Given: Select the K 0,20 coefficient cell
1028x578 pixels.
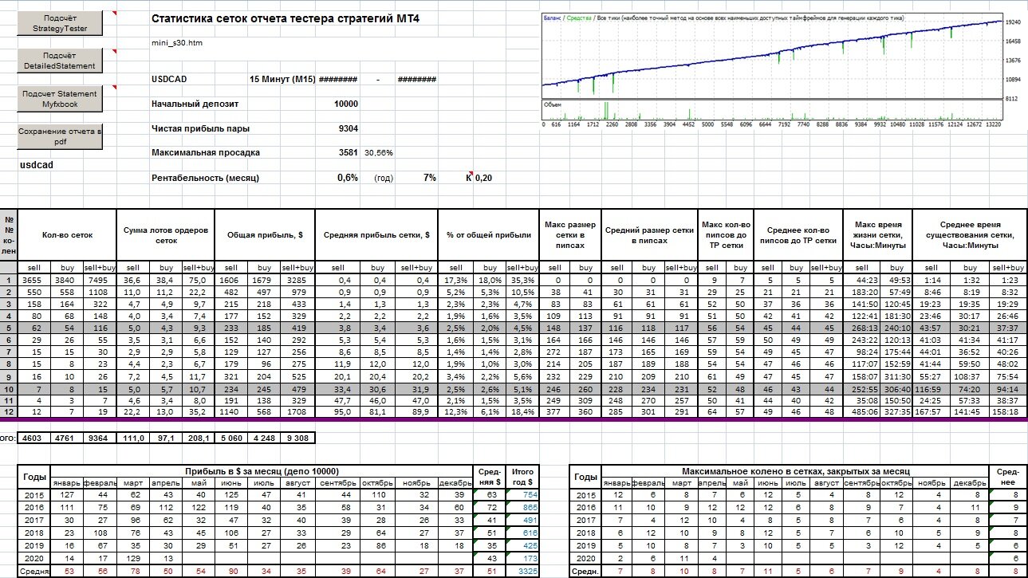Looking at the screenshot, I should (x=479, y=178).
